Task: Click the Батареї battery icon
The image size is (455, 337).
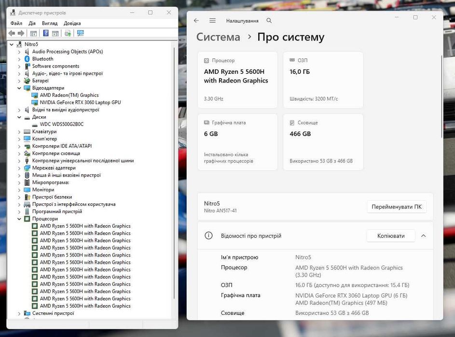Action: pyautogui.click(x=27, y=81)
